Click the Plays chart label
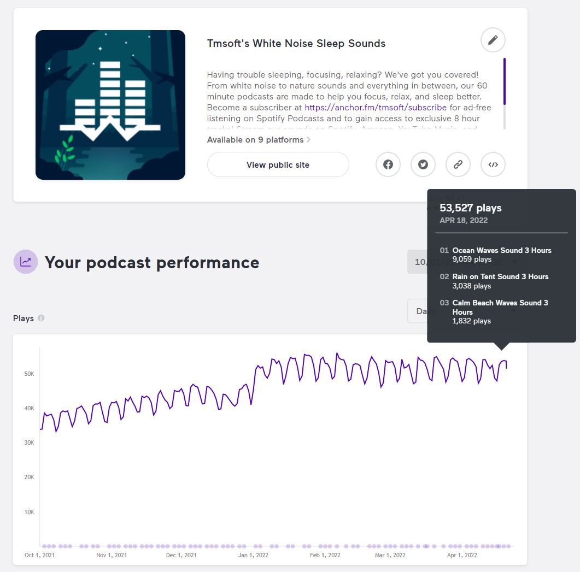This screenshot has width=580, height=572. click(x=24, y=319)
